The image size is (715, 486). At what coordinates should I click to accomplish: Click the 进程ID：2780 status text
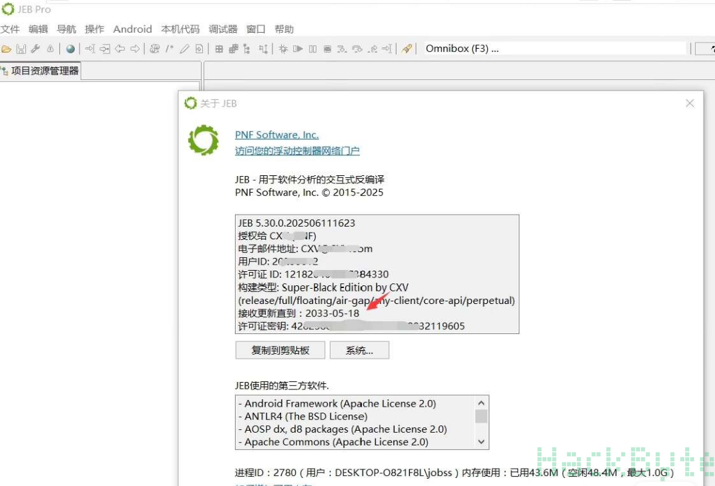tap(454, 473)
